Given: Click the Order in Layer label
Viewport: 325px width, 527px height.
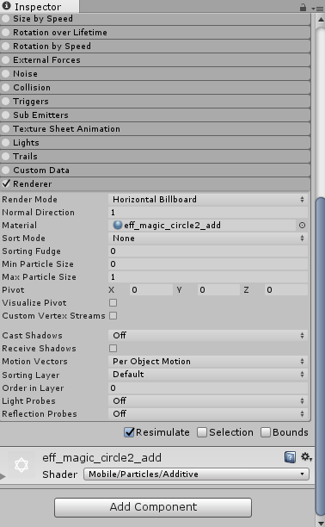Looking at the screenshot, I should coord(33,388).
